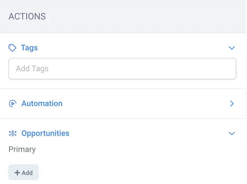
Task: Click the plus icon on Add button
Action: tap(17, 173)
